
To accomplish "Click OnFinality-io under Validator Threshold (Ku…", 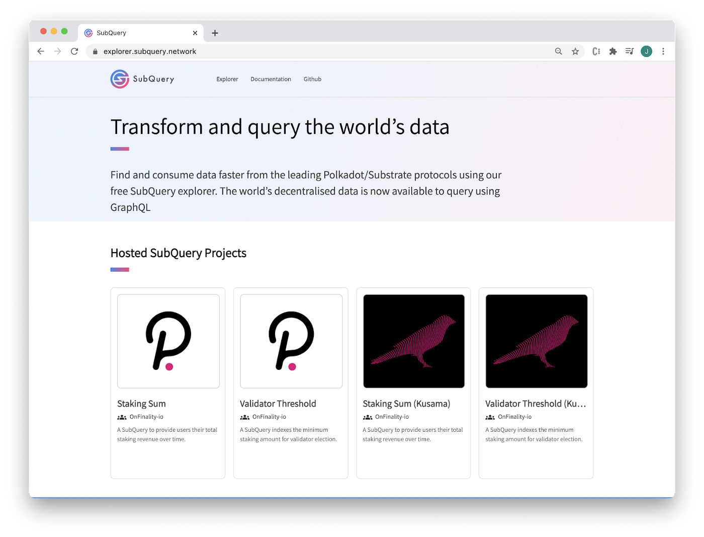I will click(514, 417).
